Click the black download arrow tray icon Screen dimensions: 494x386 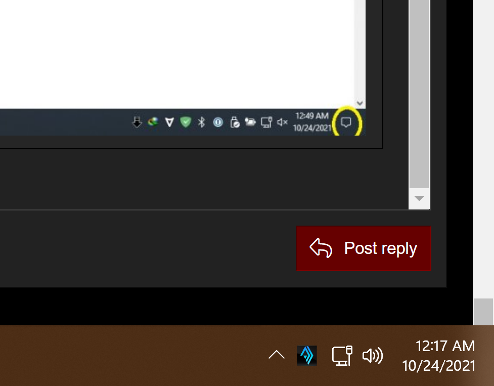pyautogui.click(x=137, y=122)
